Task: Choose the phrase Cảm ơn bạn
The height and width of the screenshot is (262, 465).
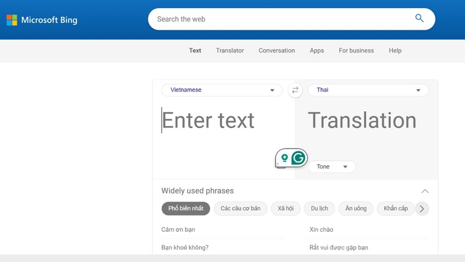Action: [178, 229]
